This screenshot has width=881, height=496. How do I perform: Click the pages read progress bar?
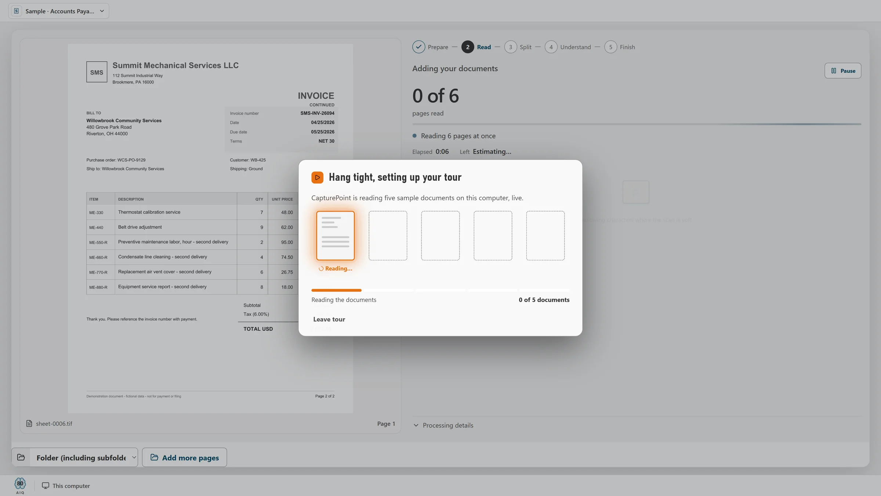coord(637,124)
